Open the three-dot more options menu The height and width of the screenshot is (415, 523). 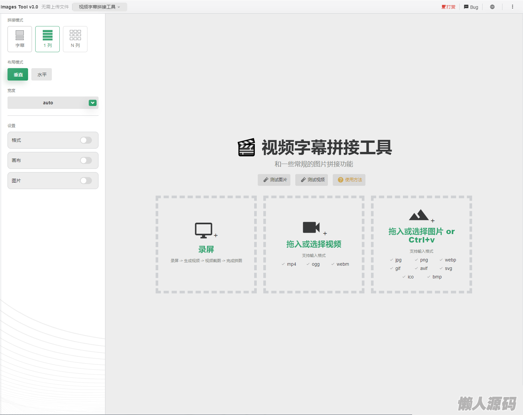click(513, 7)
